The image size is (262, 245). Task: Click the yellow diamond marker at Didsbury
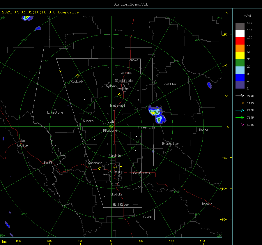click(111, 127)
